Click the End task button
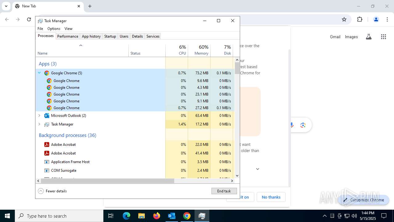The width and height of the screenshot is (394, 222). (x=224, y=191)
